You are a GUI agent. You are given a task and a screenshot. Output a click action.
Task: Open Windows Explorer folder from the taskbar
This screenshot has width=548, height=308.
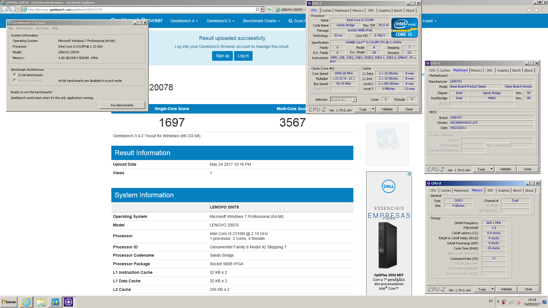41,302
